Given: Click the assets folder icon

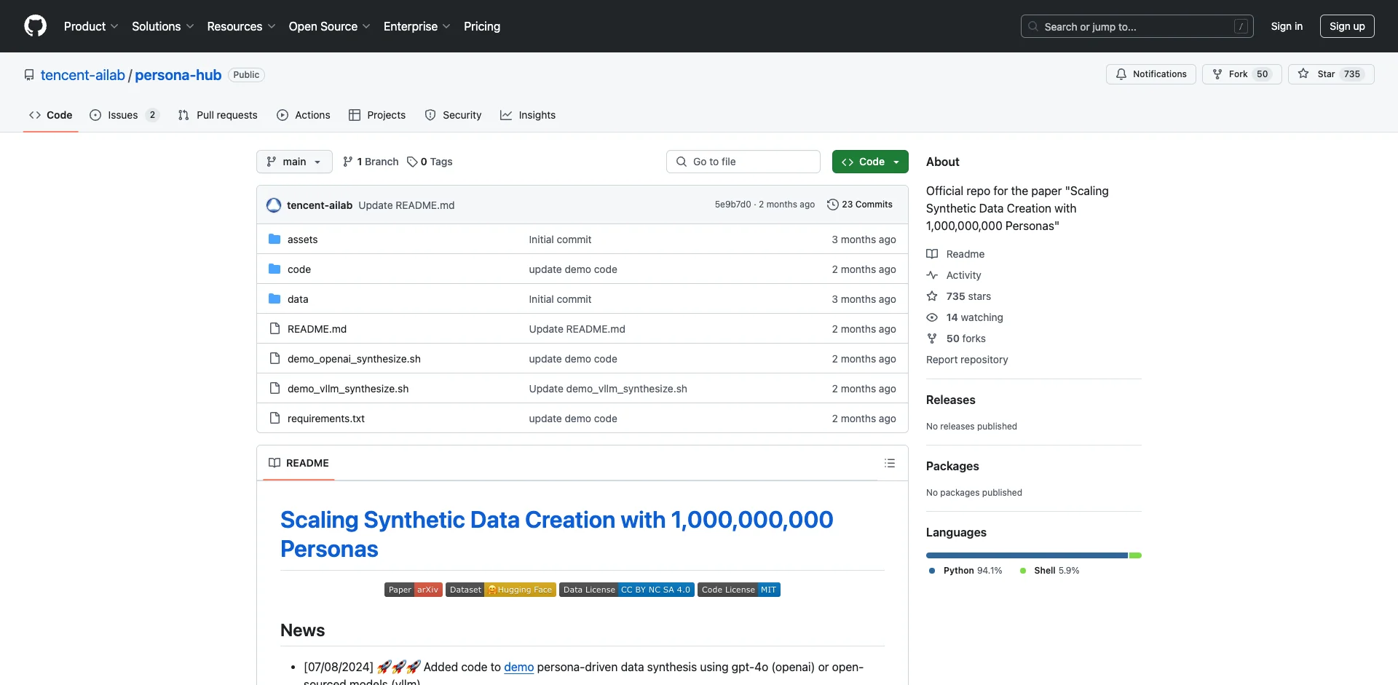Looking at the screenshot, I should tap(275, 239).
